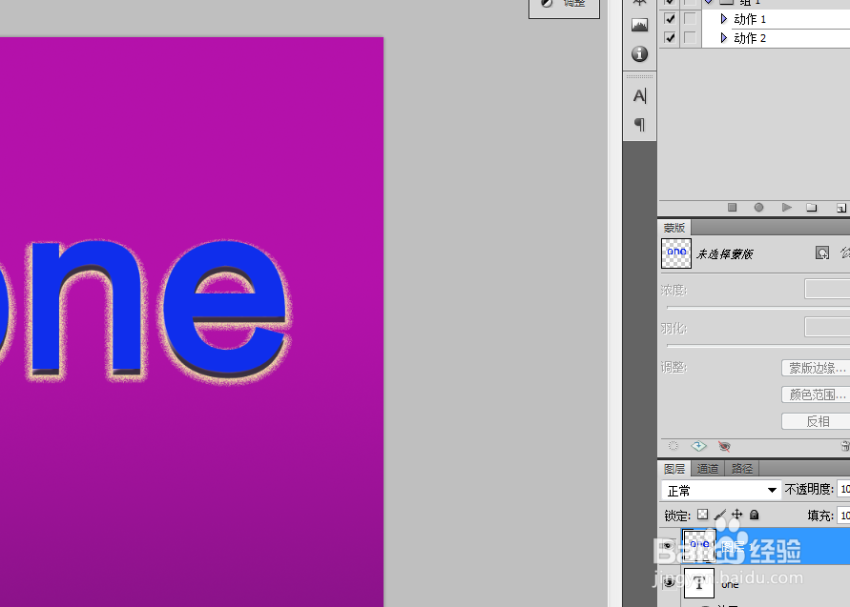This screenshot has height=607, width=850.
Task: Click the 反相 button
Action: click(816, 421)
